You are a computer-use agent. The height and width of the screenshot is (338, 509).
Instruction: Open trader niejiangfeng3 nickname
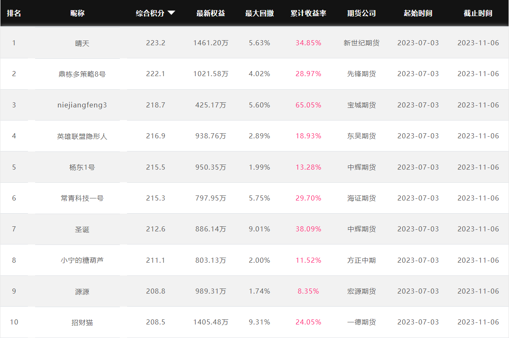tap(82, 105)
